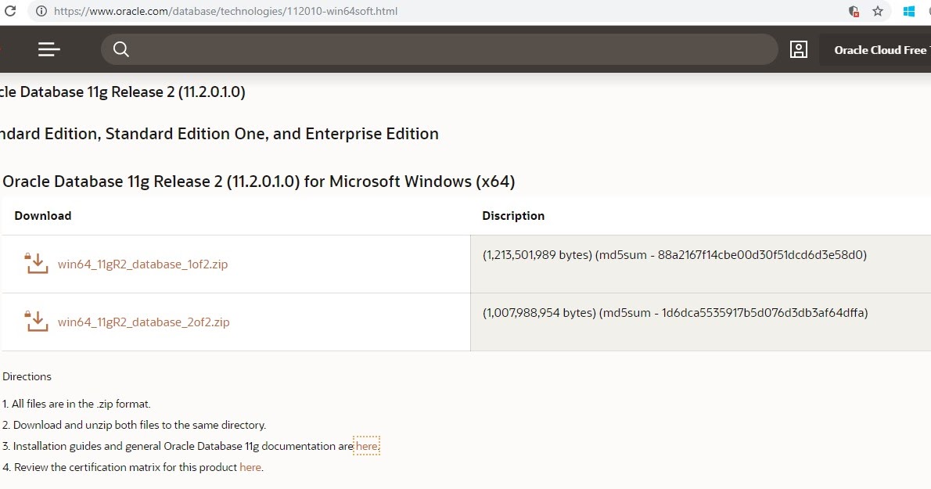Screen dimensions: 931x489
Task: Open the certification matrix 'here' link
Action: [x=250, y=467]
